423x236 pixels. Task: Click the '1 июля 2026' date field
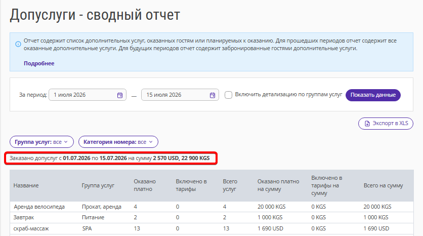[88, 95]
